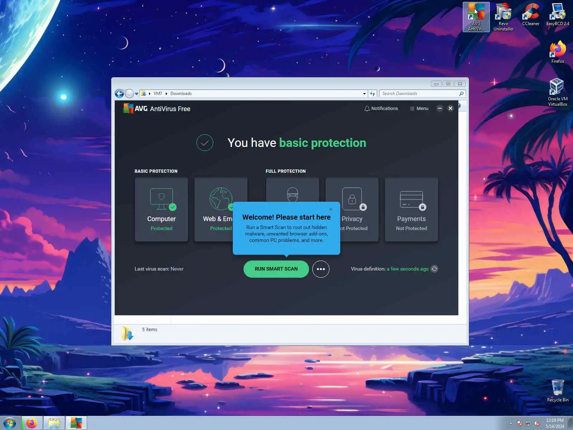Viewport: 573px width, 430px height.
Task: Open the Windows Start menu
Action: 10,423
